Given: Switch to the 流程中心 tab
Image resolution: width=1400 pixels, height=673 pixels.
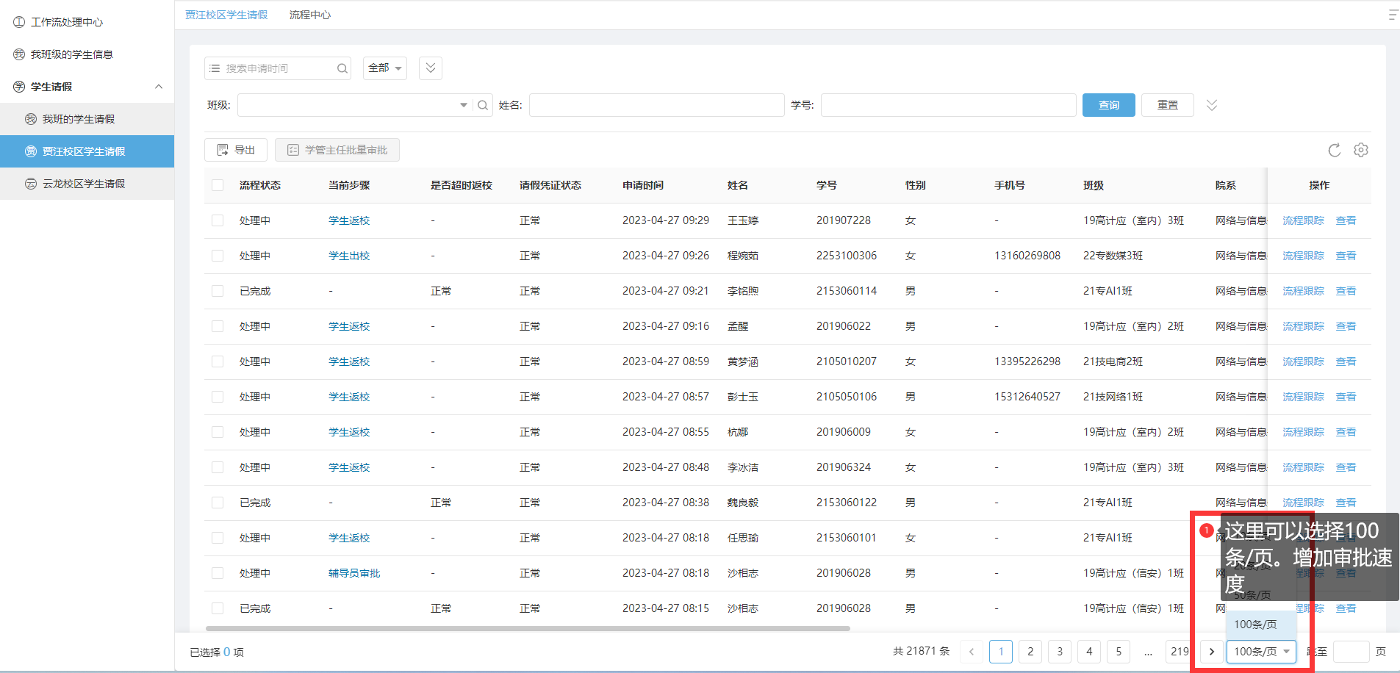Looking at the screenshot, I should tap(310, 15).
